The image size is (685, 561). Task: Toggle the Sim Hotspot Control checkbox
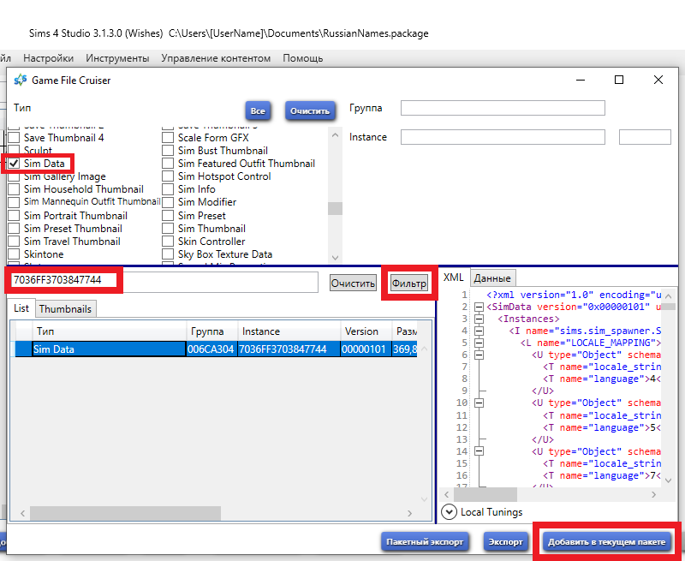168,176
